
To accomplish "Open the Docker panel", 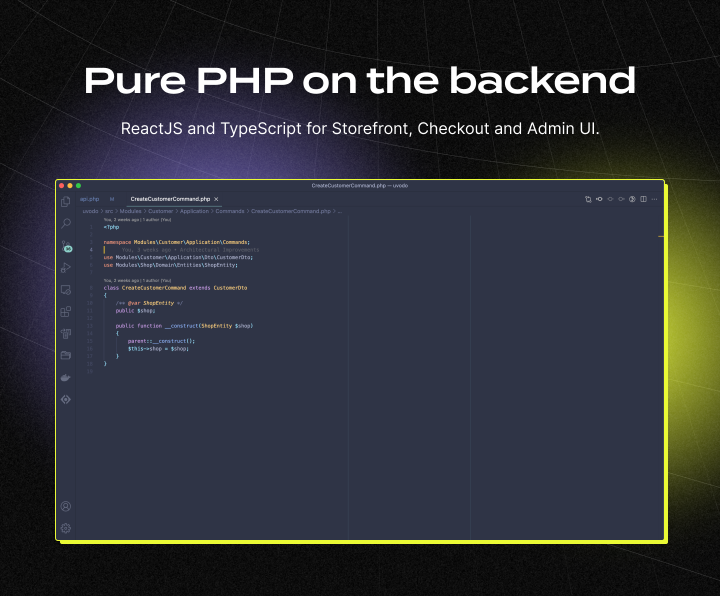I will (65, 377).
